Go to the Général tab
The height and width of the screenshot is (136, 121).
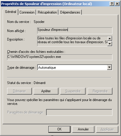pos(11,12)
